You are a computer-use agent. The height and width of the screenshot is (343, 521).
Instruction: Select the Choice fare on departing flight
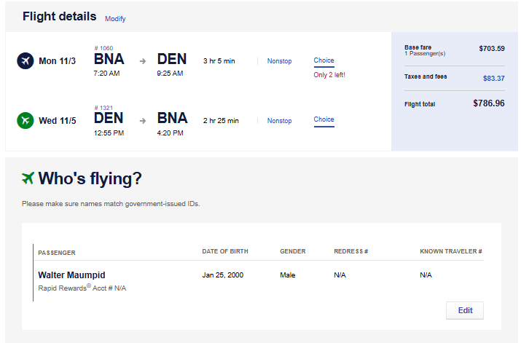(x=324, y=60)
